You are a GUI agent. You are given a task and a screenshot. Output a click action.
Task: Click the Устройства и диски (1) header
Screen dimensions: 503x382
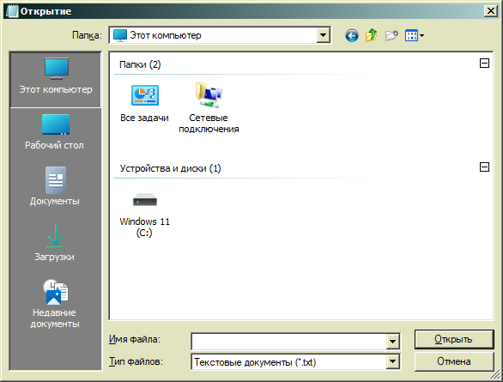(x=170, y=168)
